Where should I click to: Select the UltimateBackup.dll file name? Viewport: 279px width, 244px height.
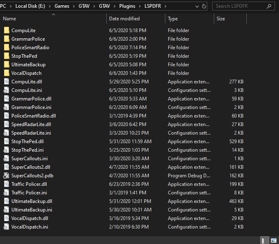[x=32, y=201]
